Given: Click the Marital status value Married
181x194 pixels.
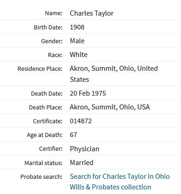Looking at the screenshot, I should point(82,163).
